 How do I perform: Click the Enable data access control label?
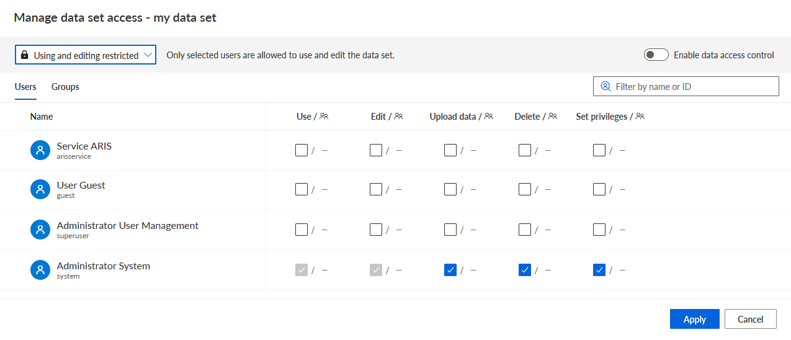click(x=724, y=55)
